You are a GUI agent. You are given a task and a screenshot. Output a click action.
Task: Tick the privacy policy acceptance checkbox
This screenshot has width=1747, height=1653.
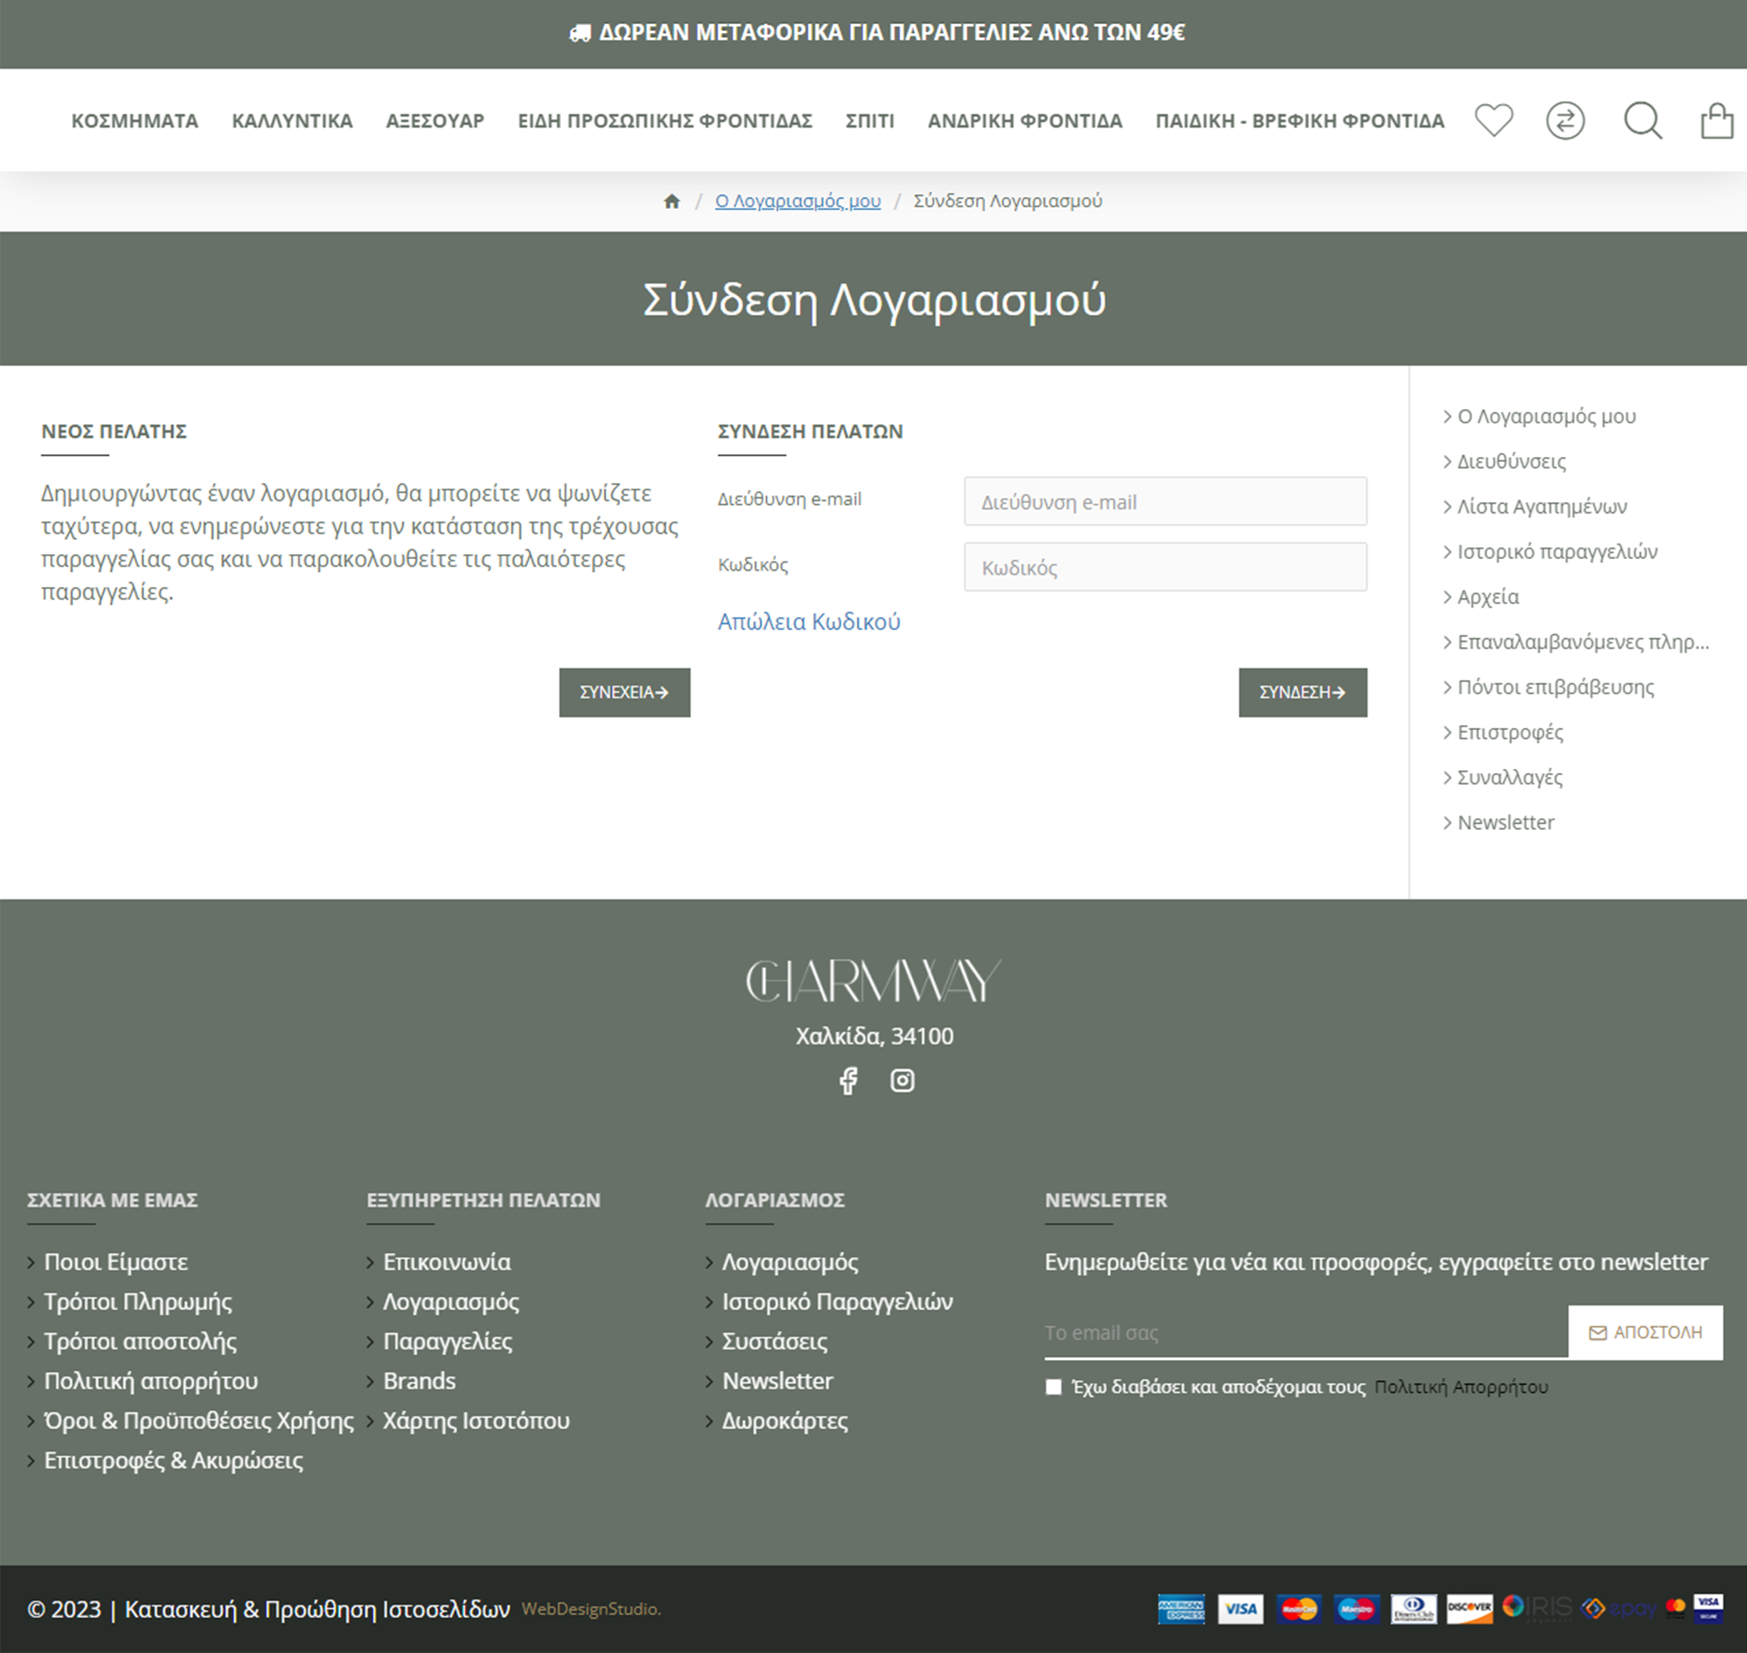1052,1387
